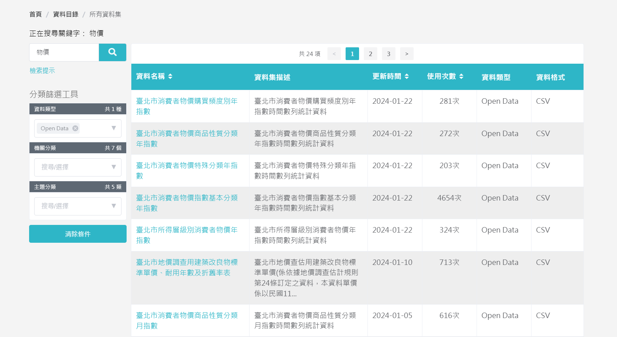Click the 資料集描述 column header
617x337 pixels.
point(272,77)
